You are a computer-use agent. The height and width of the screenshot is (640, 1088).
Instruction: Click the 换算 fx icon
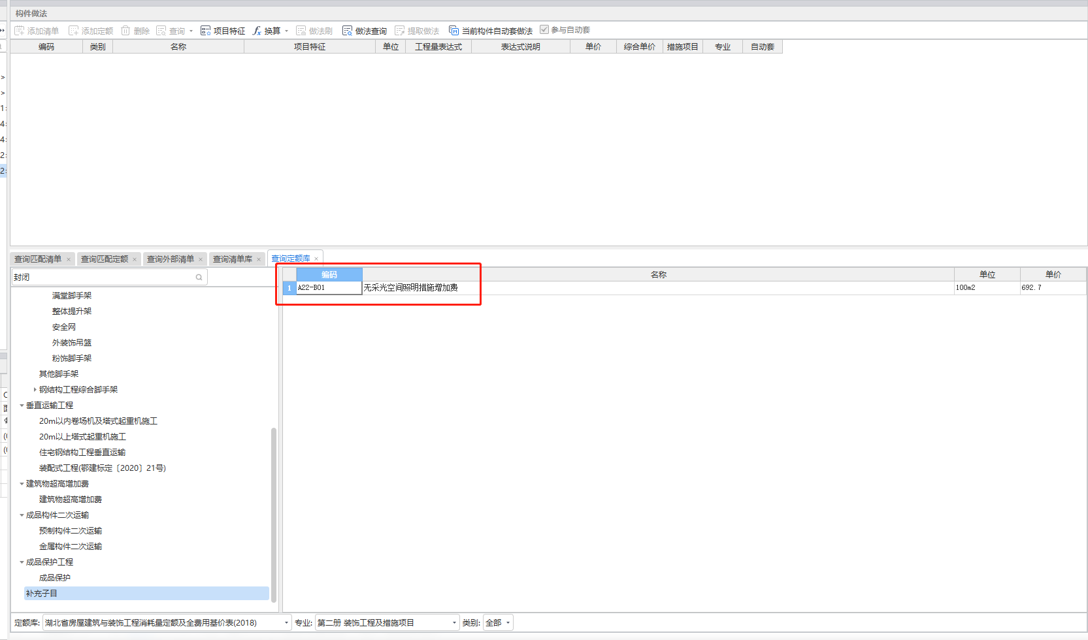click(257, 31)
